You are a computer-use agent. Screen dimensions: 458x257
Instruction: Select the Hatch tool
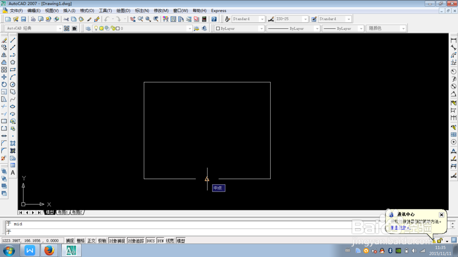[13, 143]
